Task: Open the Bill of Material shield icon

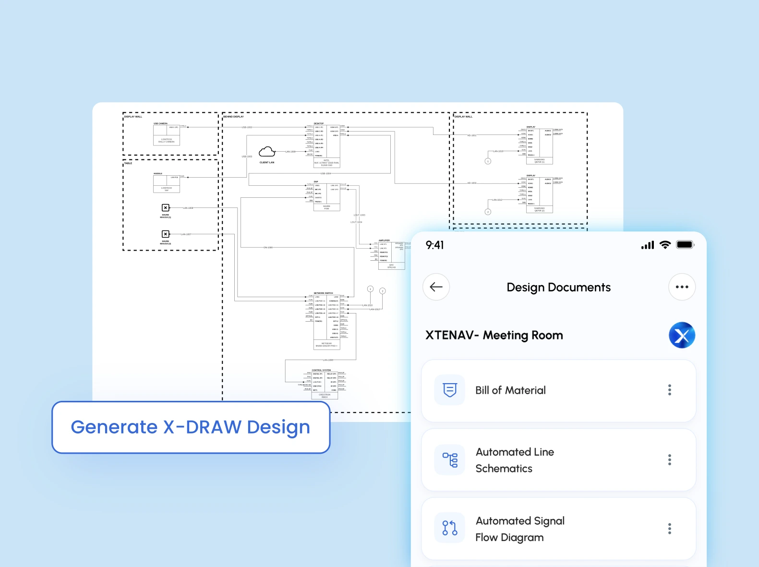Action: (450, 390)
